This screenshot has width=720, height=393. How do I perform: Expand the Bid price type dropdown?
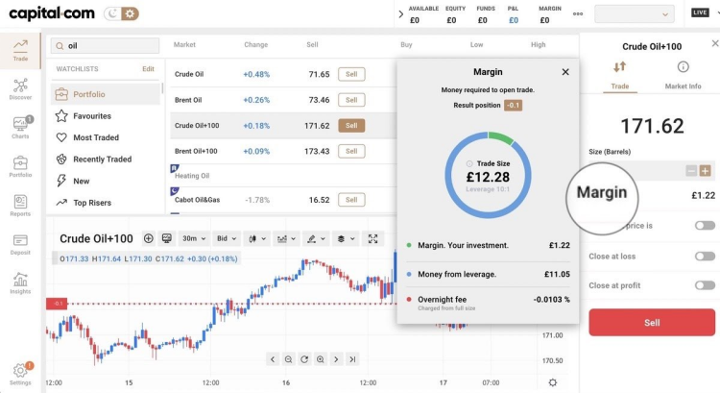coord(226,238)
